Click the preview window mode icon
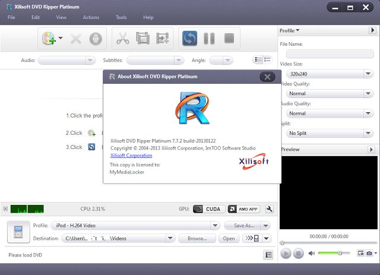Image resolution: width=380 pixels, height=275 pixels. 360,253
